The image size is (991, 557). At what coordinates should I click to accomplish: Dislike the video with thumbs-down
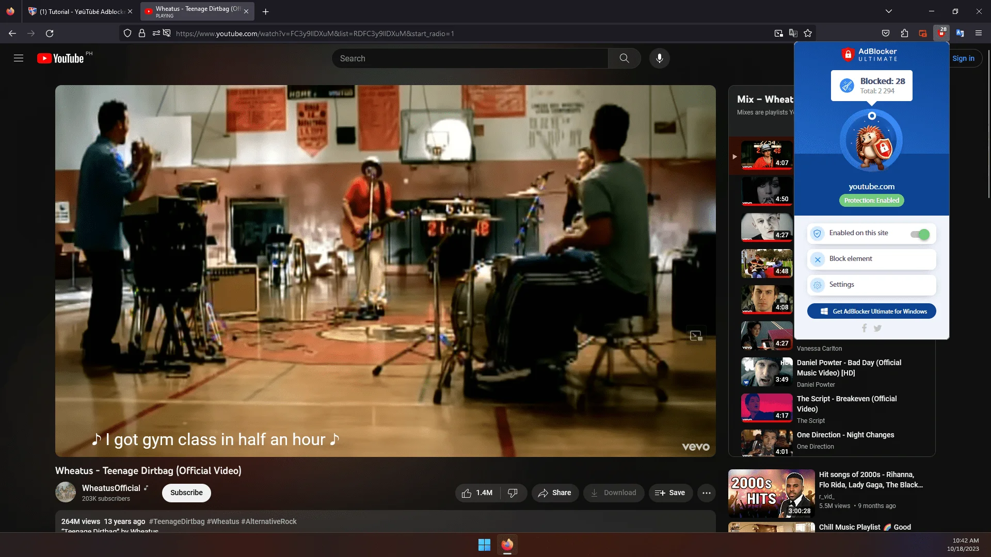pos(513,493)
